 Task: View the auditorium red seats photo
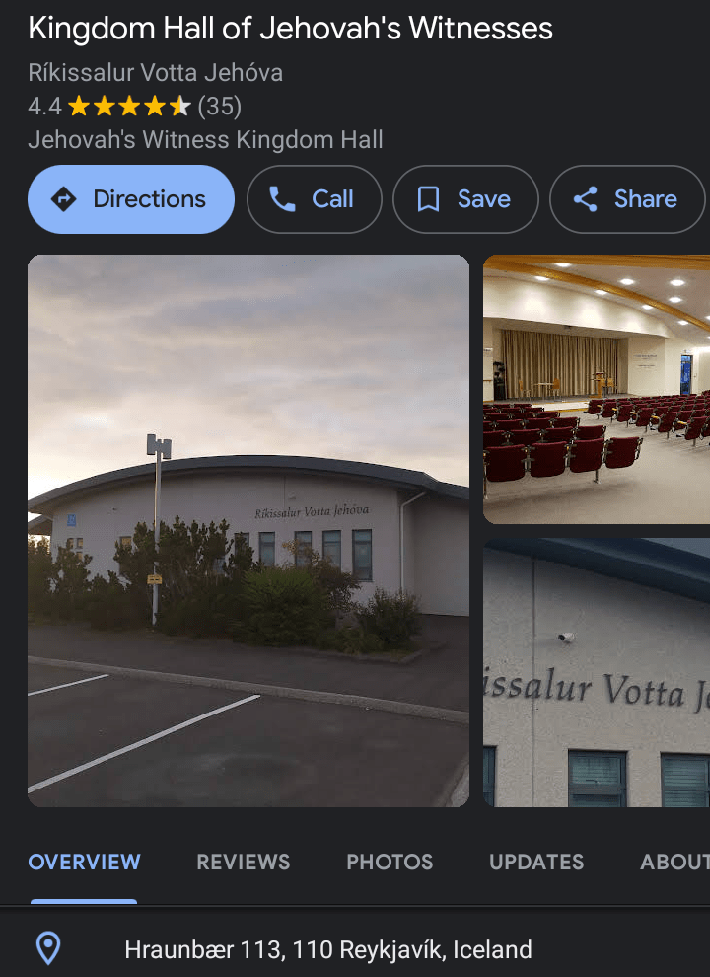click(597, 390)
